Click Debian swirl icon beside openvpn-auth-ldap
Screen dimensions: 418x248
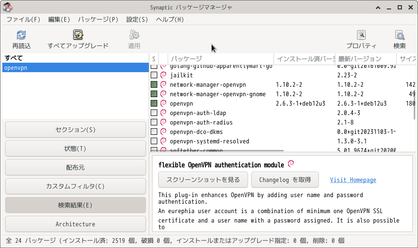(x=163, y=113)
